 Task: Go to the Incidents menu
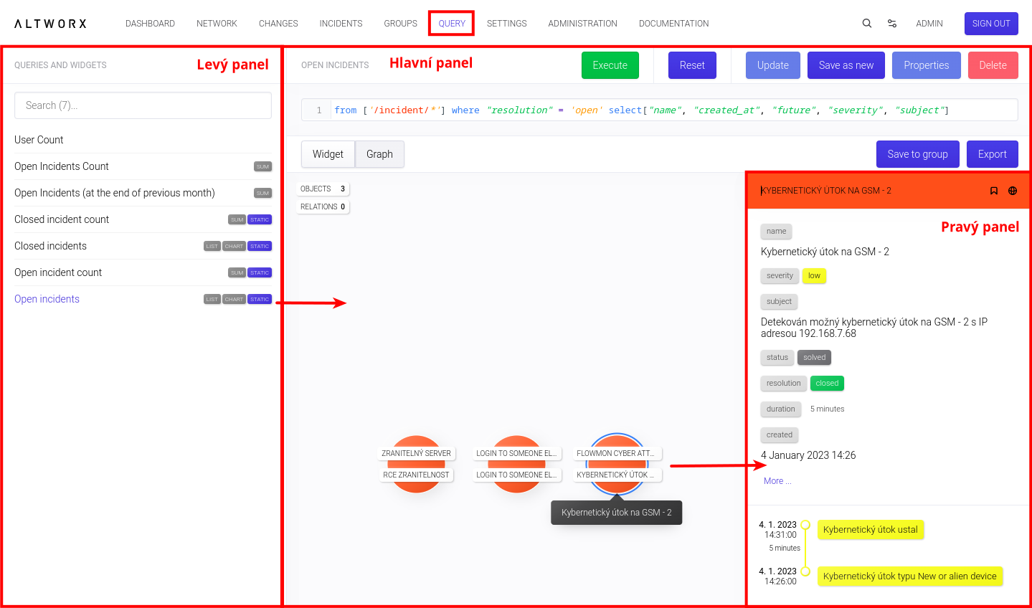pyautogui.click(x=341, y=24)
